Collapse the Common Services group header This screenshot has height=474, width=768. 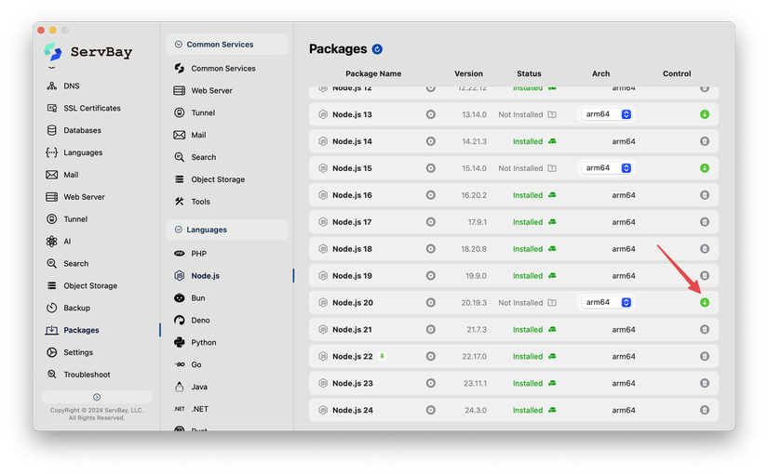click(227, 45)
